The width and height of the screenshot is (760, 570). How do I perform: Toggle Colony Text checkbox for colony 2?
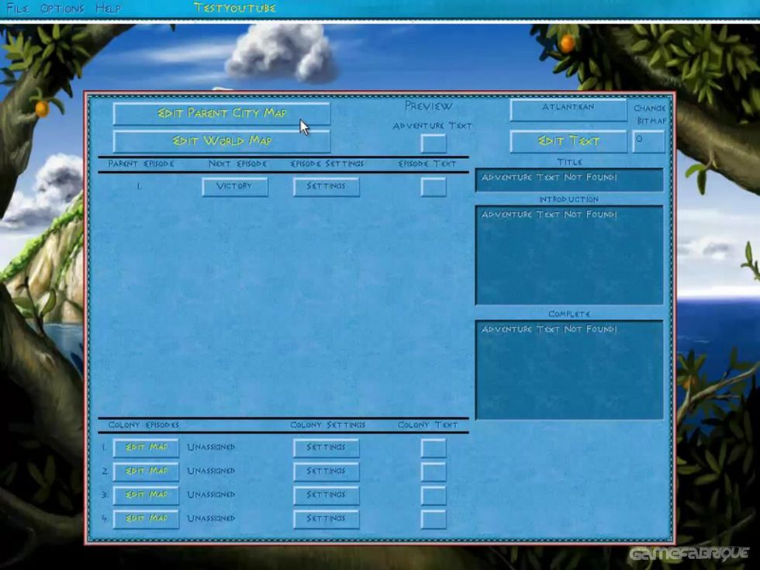[434, 472]
